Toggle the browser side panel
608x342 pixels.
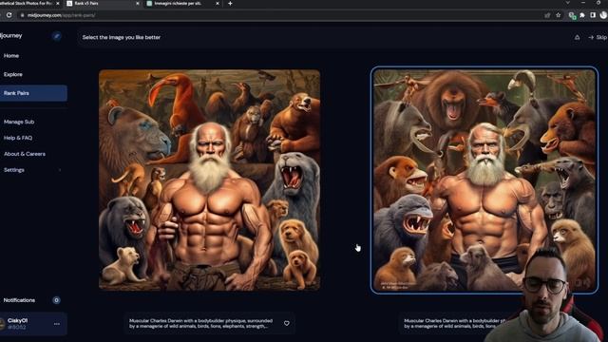(593, 15)
